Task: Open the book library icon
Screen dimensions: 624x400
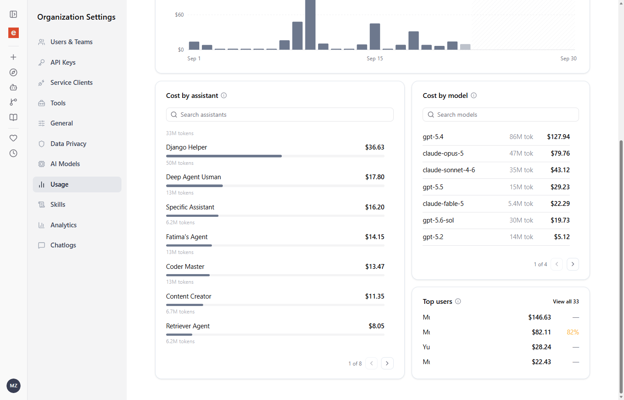Action: 14,117
